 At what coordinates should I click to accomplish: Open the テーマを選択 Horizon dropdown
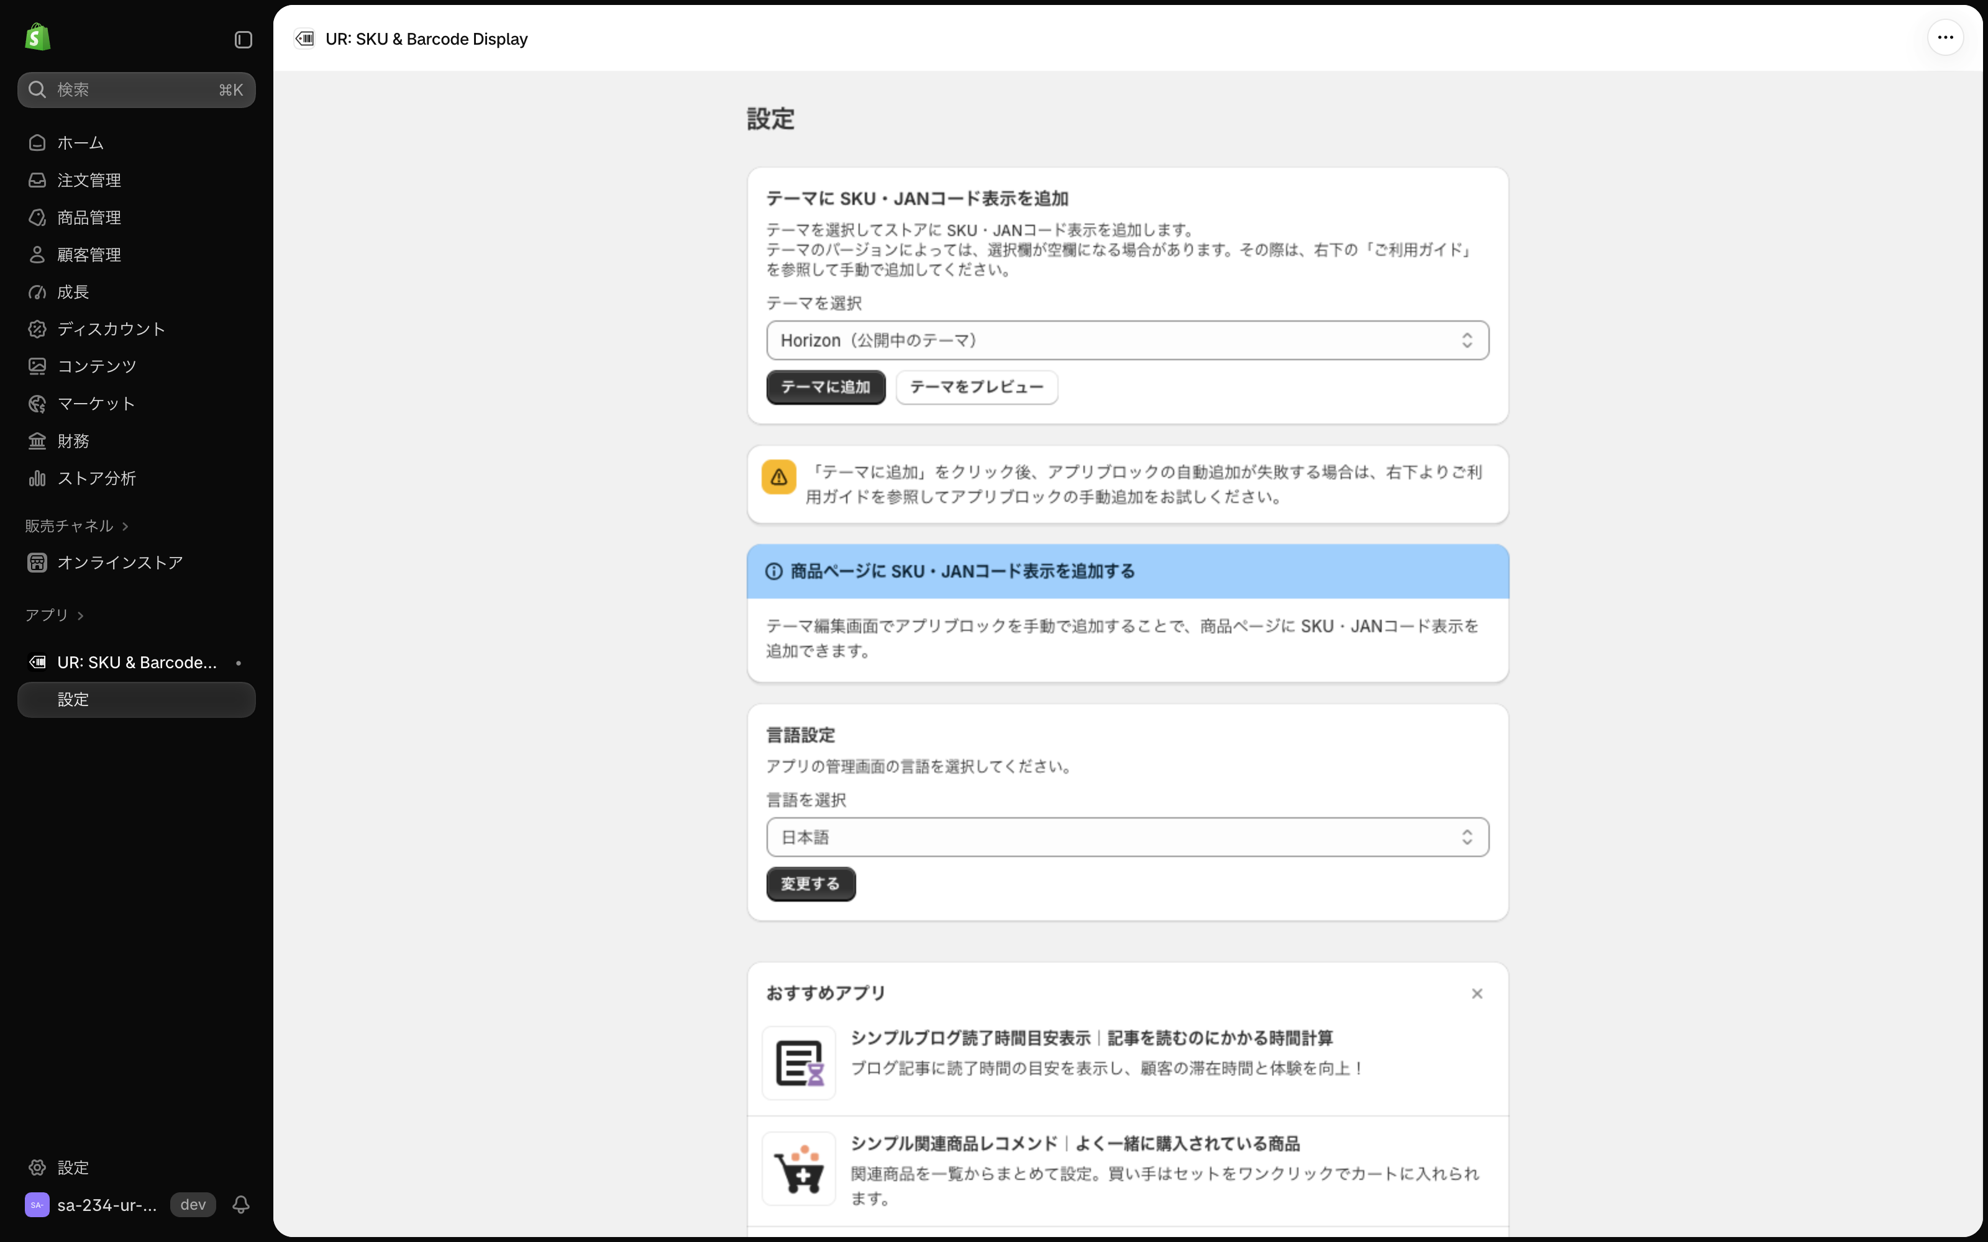pyautogui.click(x=1127, y=340)
